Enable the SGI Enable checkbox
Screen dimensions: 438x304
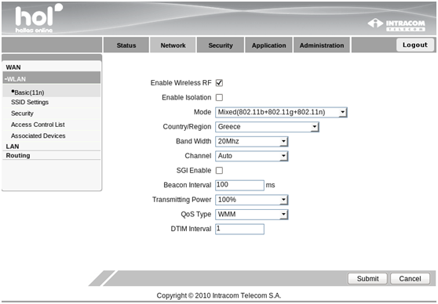[x=219, y=170]
